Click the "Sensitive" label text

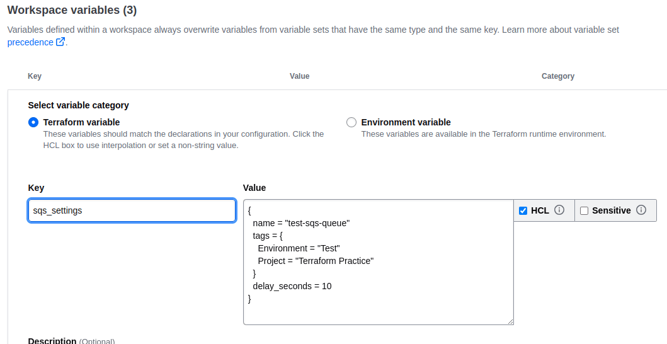612,210
